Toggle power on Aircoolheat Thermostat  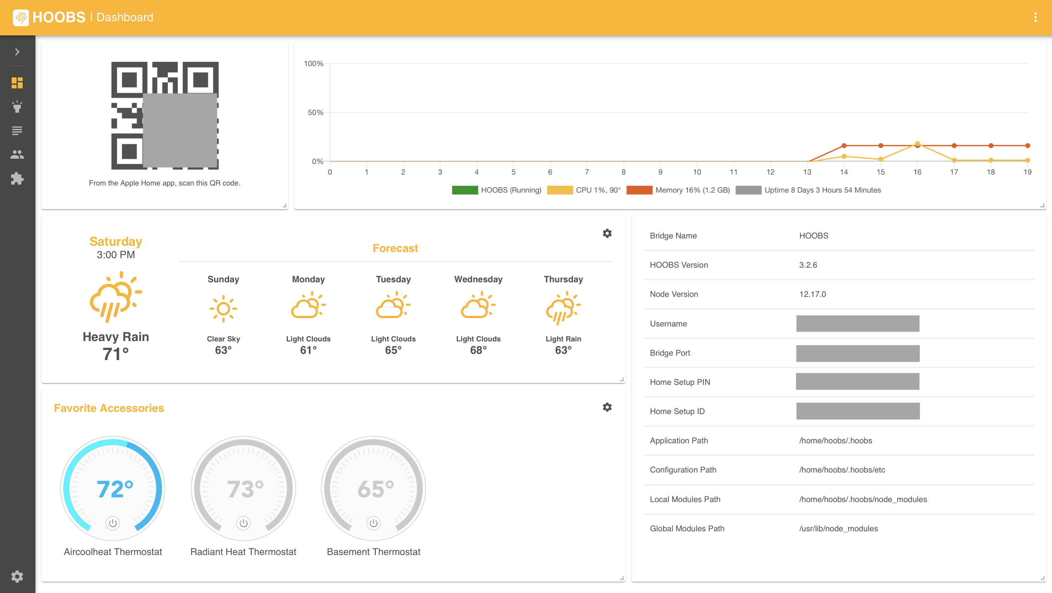(113, 523)
